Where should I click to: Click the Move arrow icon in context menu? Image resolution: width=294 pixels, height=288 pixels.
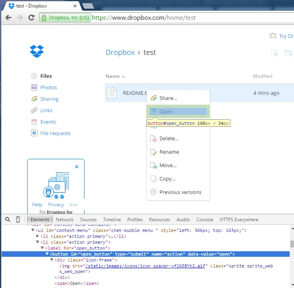click(153, 166)
